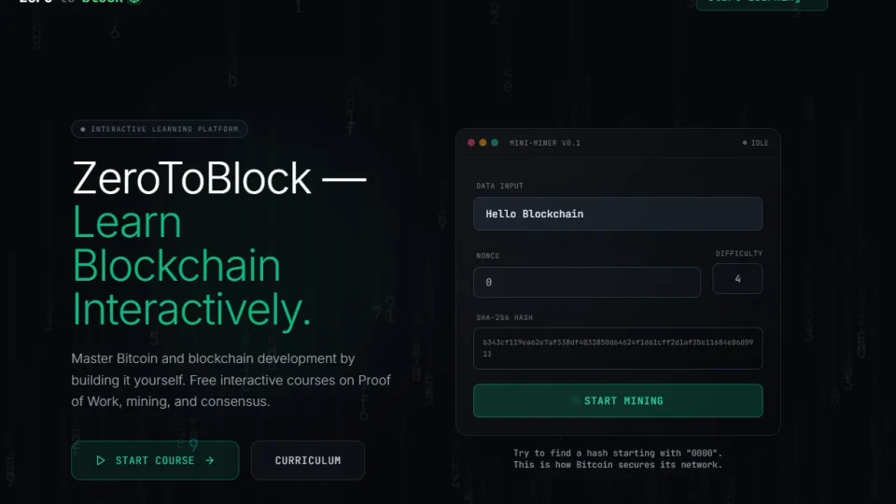
Task: Click the Start Learning button in the header
Action: point(761,3)
